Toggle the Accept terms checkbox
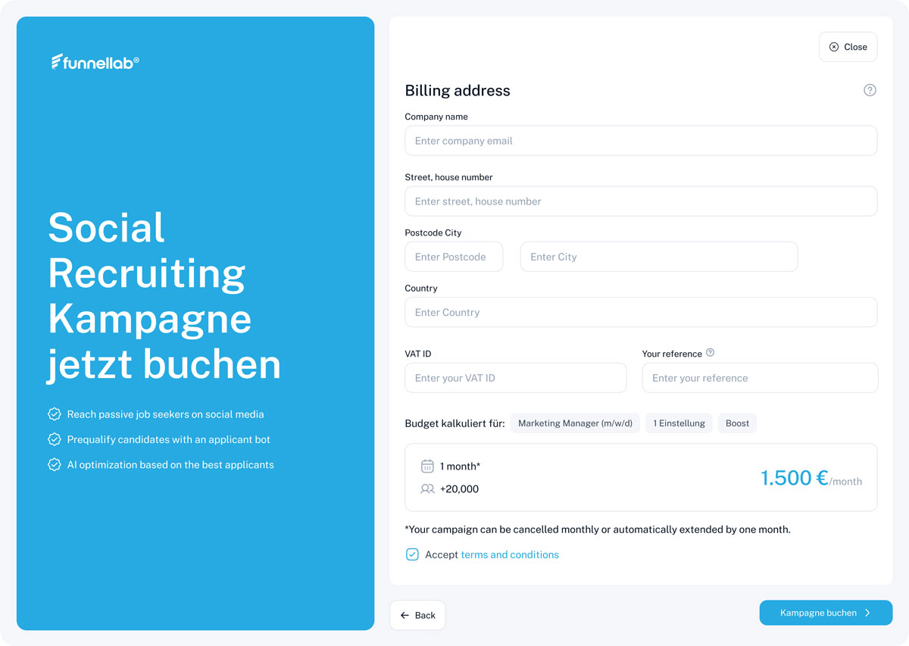 412,554
